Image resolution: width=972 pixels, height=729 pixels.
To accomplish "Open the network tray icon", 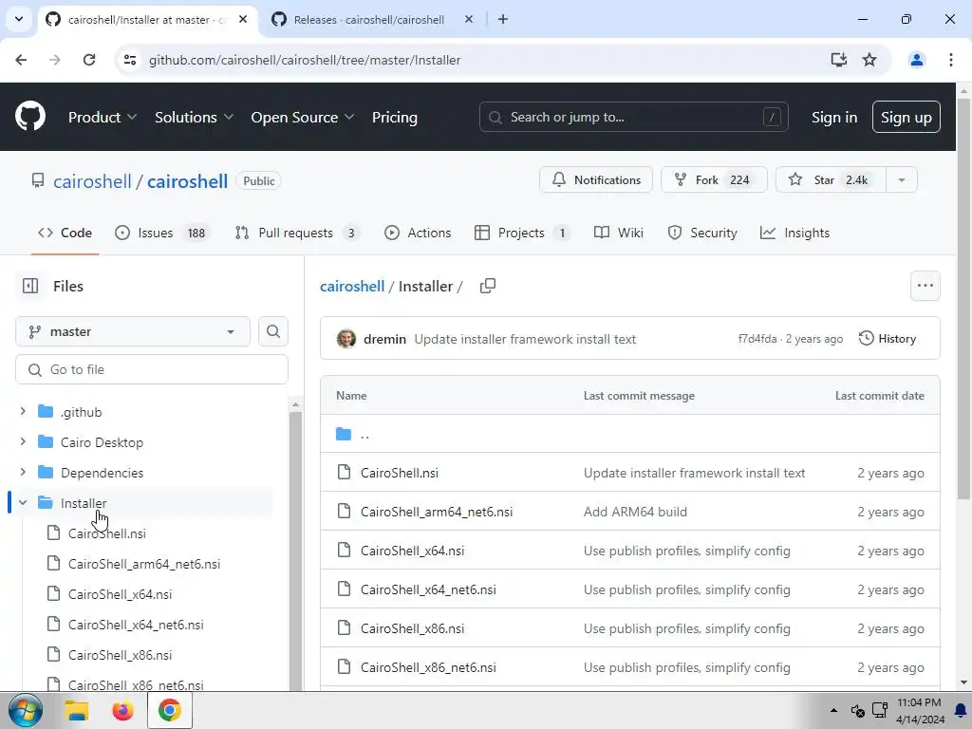I will (880, 710).
